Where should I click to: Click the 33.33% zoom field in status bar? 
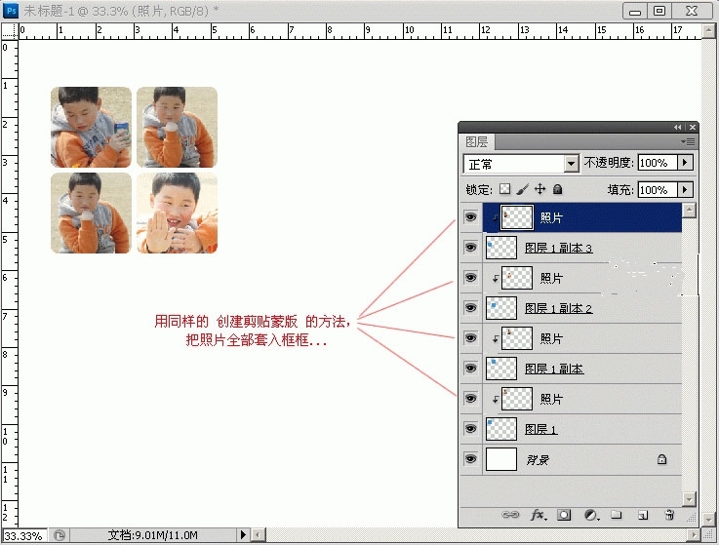[x=23, y=535]
